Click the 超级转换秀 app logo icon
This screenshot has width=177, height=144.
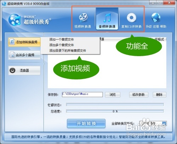15,20
